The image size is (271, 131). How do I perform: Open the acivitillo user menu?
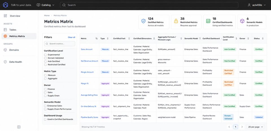click(257, 5)
